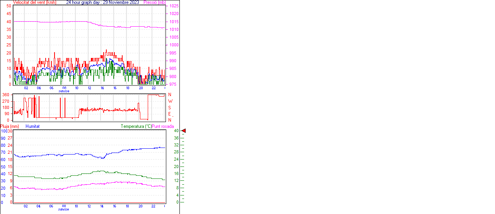
Task: Click the red triangle marker beside temperature scale
Action: tap(184, 131)
